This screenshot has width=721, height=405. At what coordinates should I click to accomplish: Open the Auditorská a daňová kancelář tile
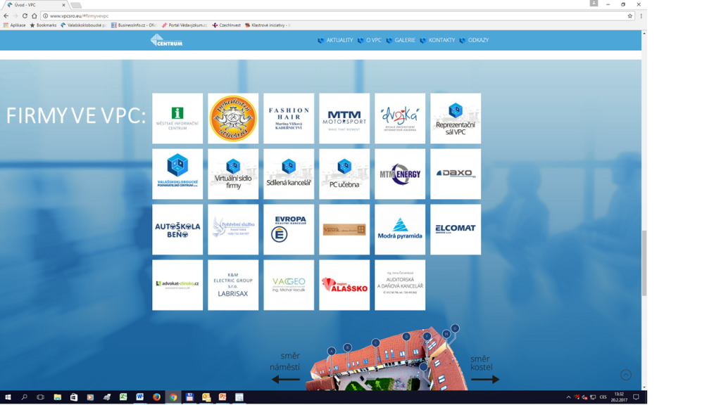tap(400, 285)
